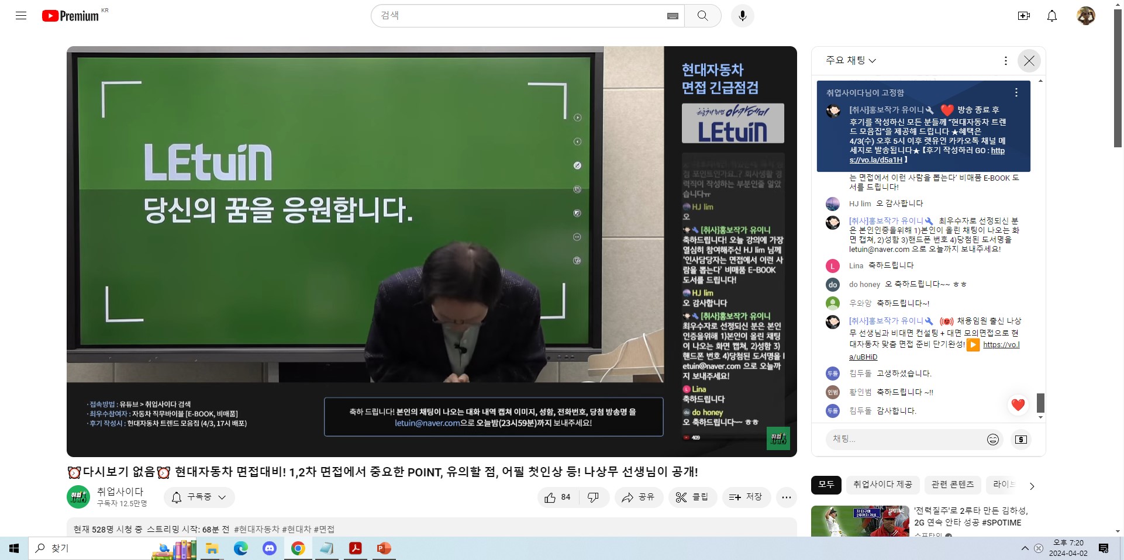Open Windows Start menu
Image resolution: width=1124 pixels, height=560 pixels.
[14, 548]
